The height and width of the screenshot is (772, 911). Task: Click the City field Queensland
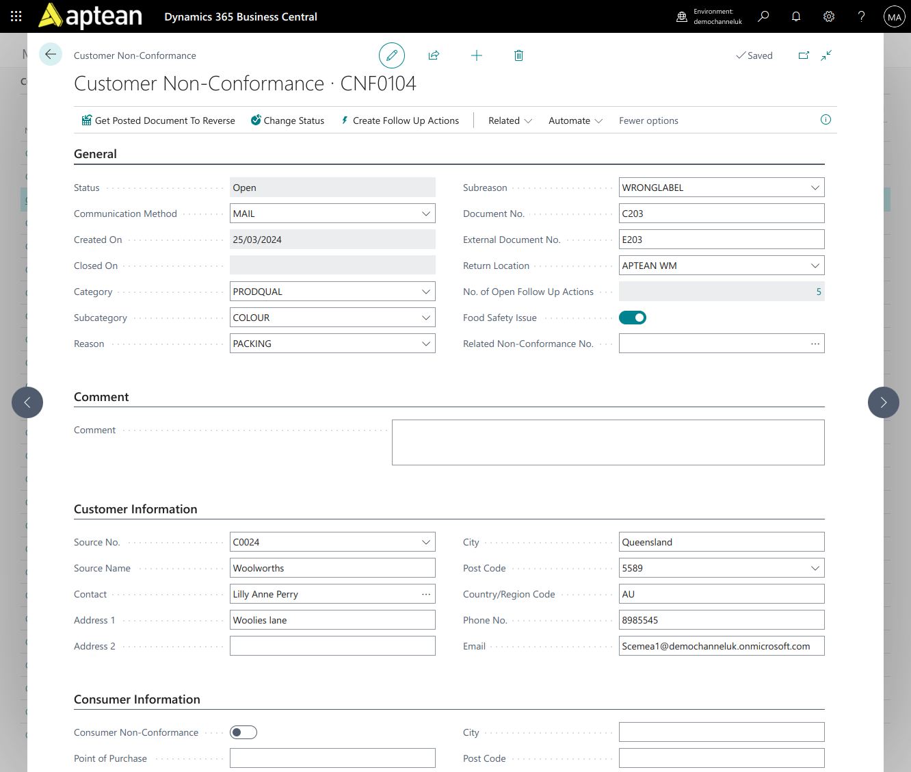[722, 542]
